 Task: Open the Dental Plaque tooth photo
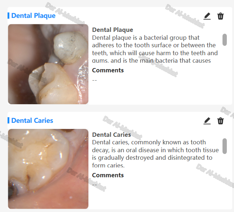point(48,64)
